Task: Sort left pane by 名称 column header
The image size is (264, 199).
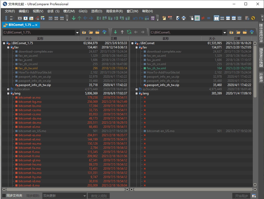Action: click(x=40, y=38)
